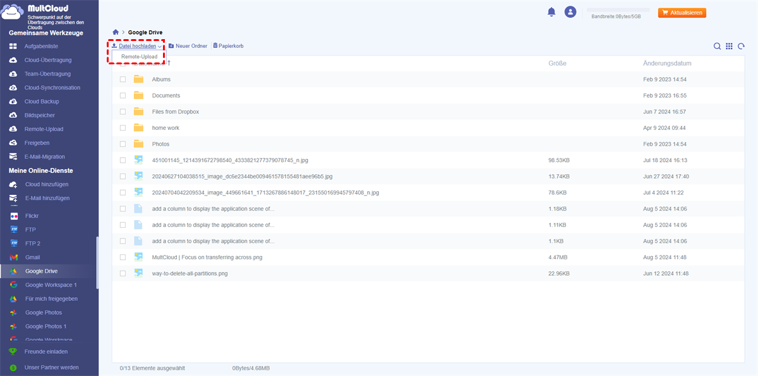Click the Freigeben sidebar icon
Screen dimensions: 758x376
click(13, 143)
